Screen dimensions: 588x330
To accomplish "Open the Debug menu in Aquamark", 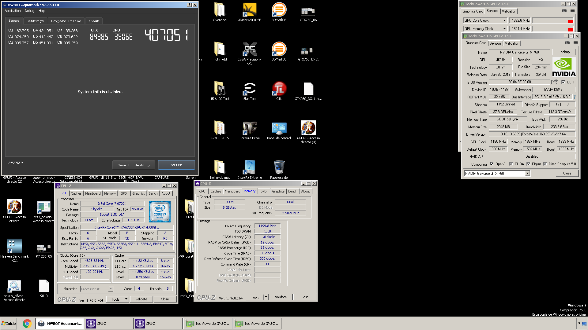I will pyautogui.click(x=30, y=11).
